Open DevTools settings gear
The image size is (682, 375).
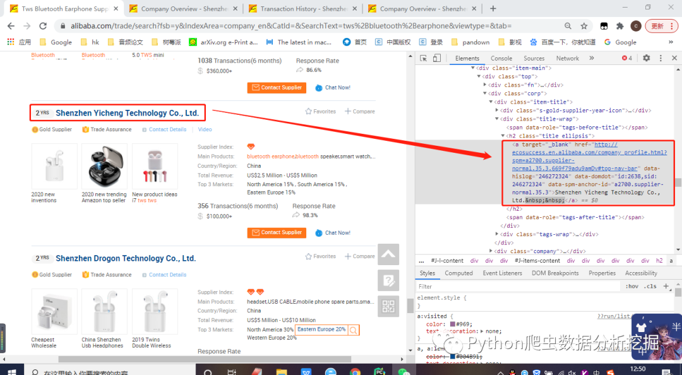coord(647,58)
